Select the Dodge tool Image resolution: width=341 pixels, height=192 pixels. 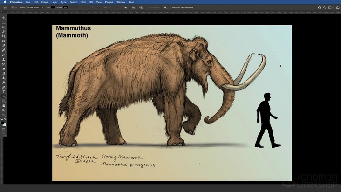[3, 82]
